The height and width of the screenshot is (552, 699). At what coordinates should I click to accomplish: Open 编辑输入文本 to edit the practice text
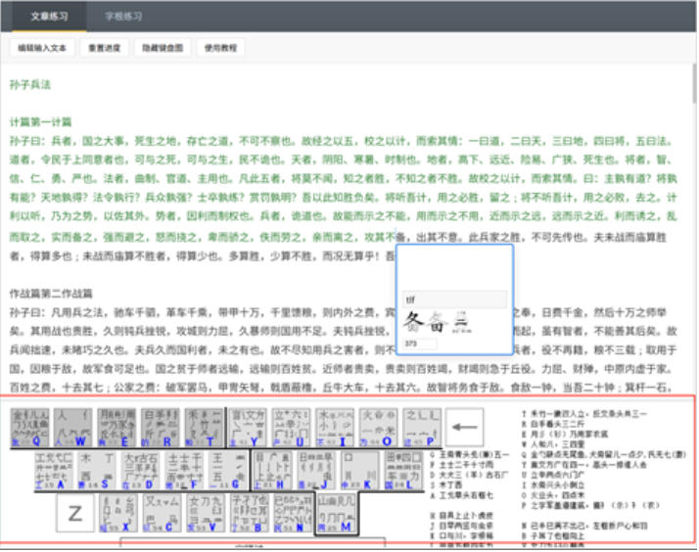(x=42, y=48)
